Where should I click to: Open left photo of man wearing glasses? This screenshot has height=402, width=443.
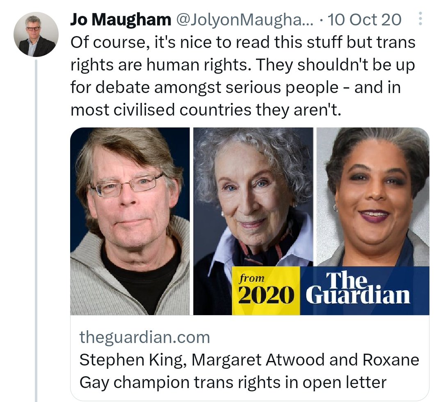click(130, 221)
